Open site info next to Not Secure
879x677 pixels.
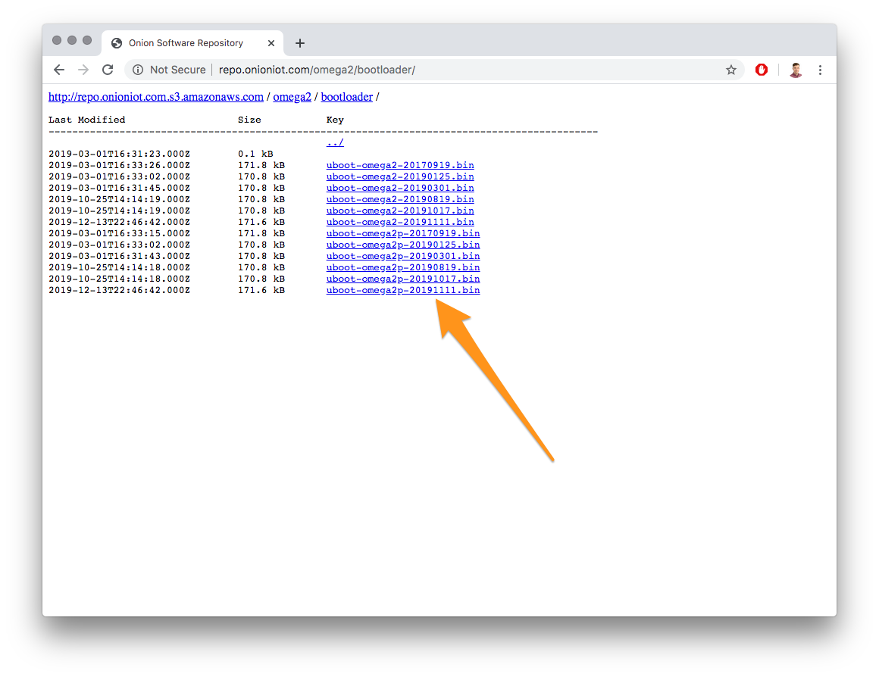(x=137, y=70)
